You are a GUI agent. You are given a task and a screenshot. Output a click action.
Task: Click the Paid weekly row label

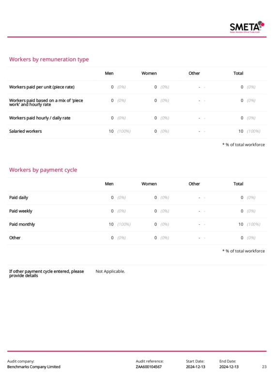click(x=21, y=211)
